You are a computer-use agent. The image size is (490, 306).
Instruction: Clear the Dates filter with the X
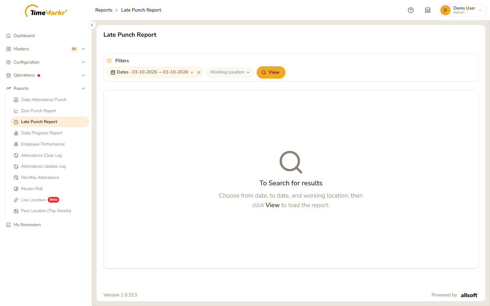[199, 72]
